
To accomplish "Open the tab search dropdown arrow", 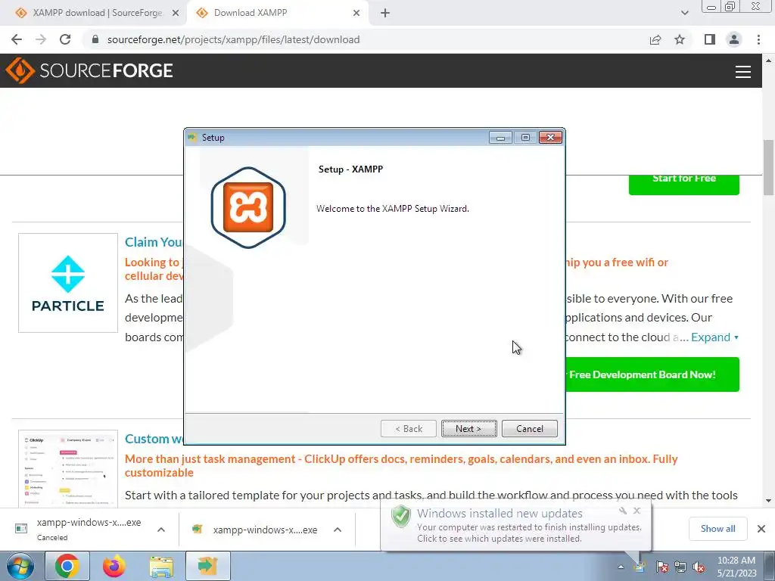I will (x=684, y=13).
